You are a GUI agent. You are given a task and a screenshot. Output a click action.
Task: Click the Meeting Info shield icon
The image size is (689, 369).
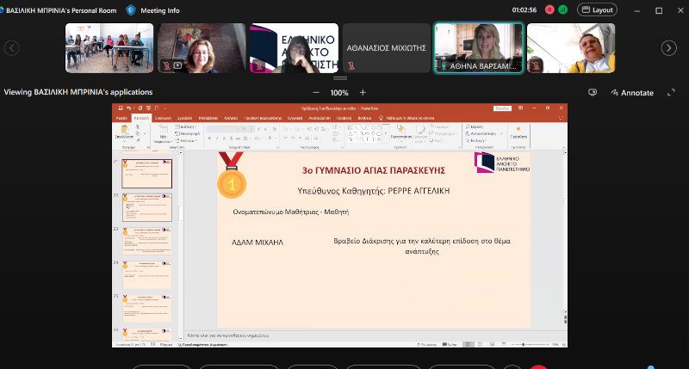[130, 10]
